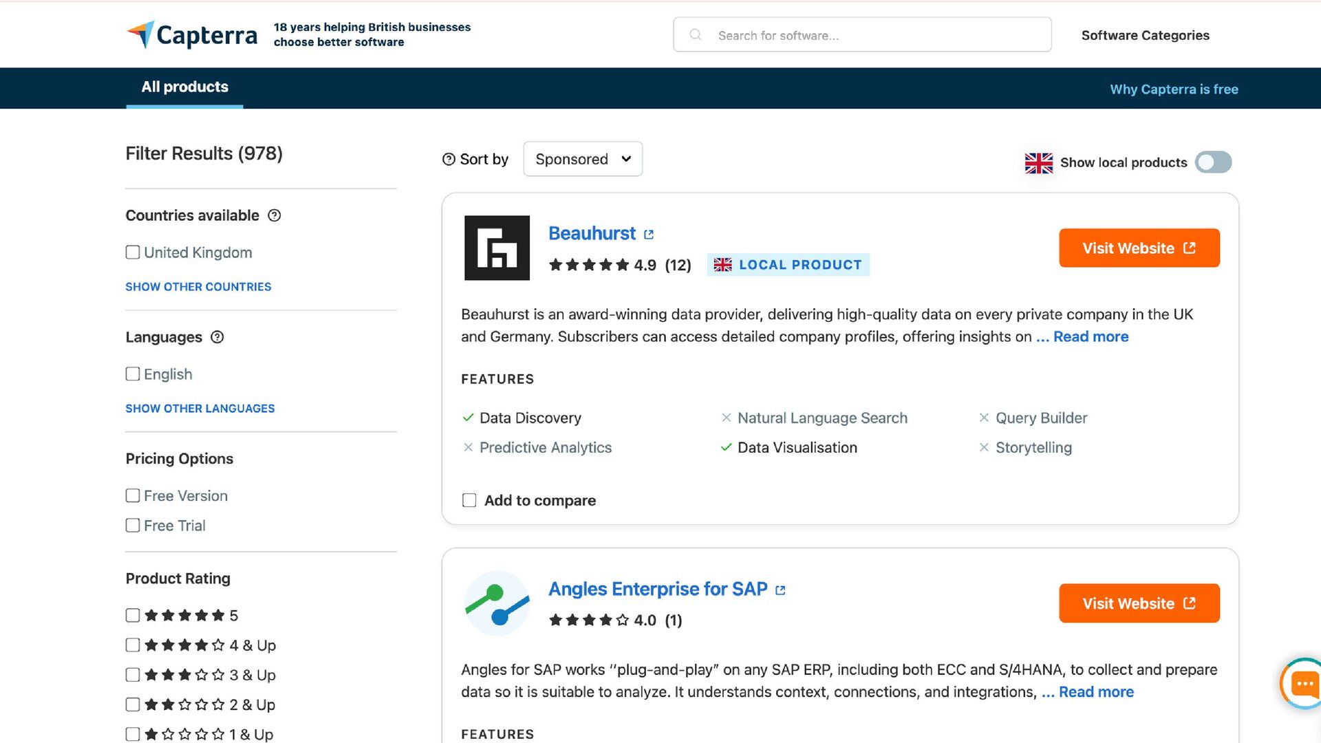Click the Capterra logo
1321x743 pixels.
point(192,34)
